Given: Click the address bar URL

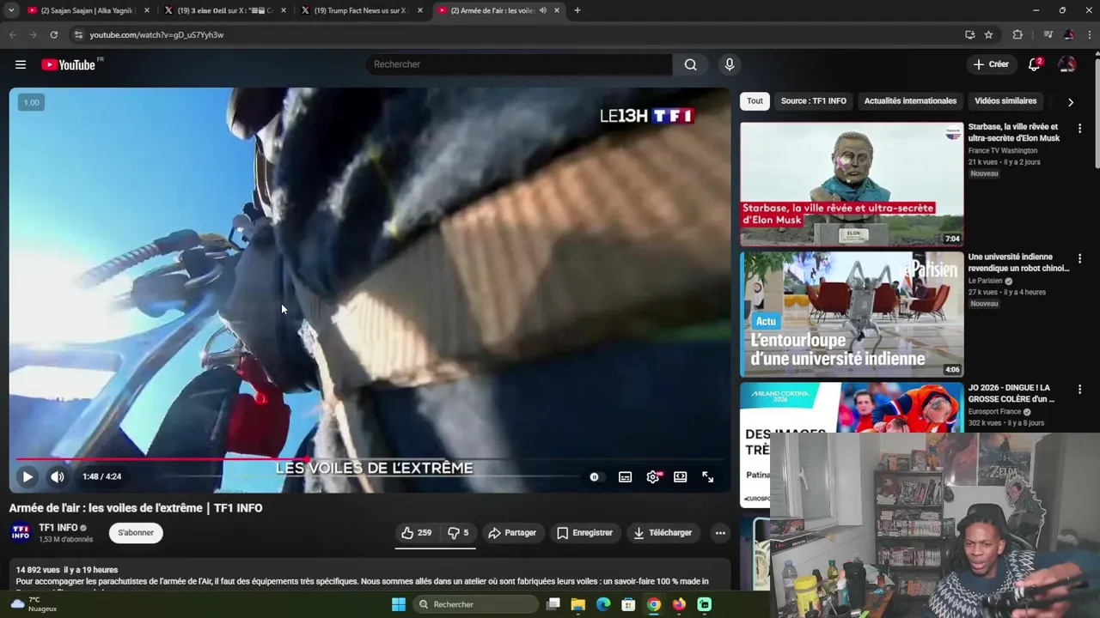Looking at the screenshot, I should point(156,34).
